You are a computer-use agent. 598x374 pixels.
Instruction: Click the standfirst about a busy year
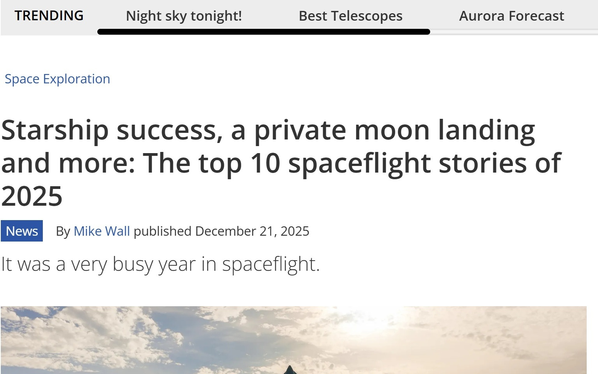pyautogui.click(x=160, y=264)
